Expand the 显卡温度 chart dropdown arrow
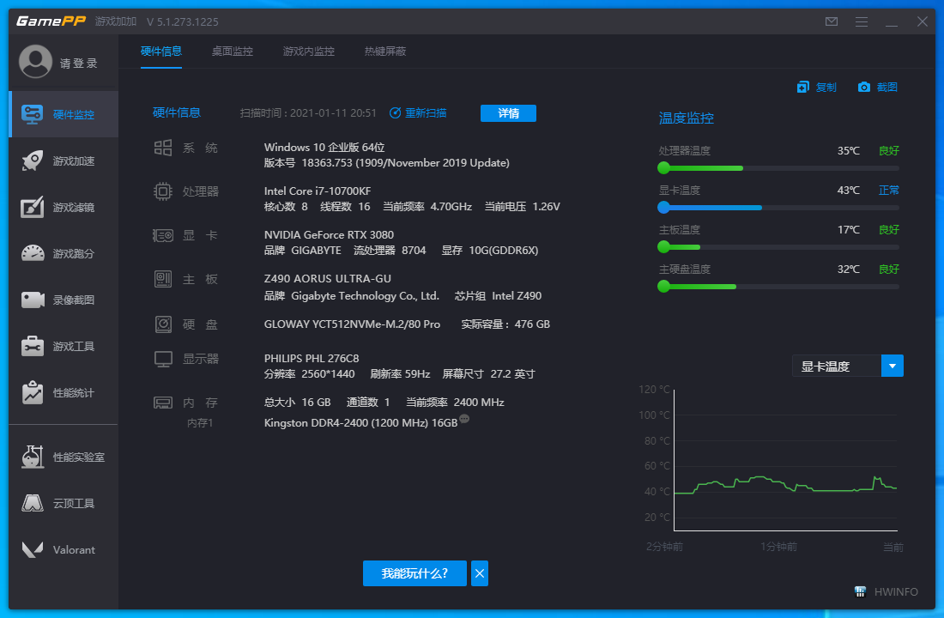Viewport: 944px width, 618px height. pos(893,366)
